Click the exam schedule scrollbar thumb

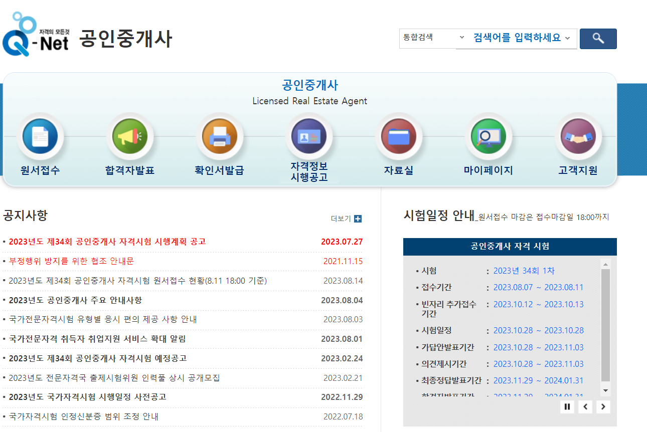tap(605, 326)
